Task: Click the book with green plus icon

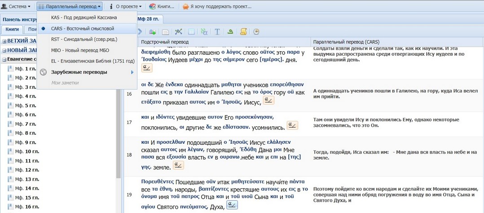Action: click(153, 31)
